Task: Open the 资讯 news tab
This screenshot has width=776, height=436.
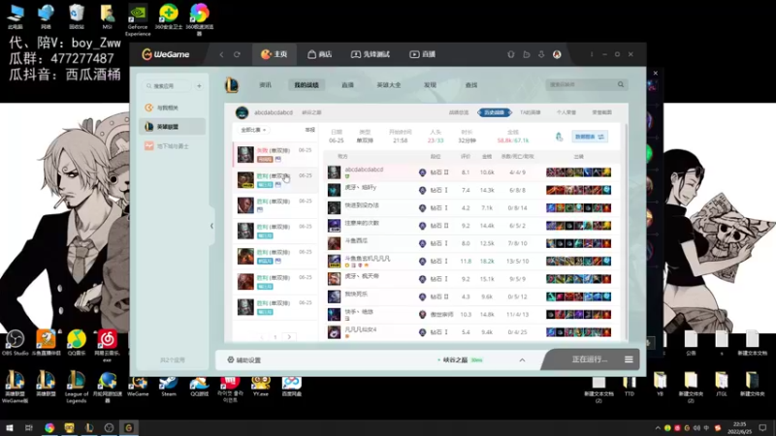Action: 265,85
